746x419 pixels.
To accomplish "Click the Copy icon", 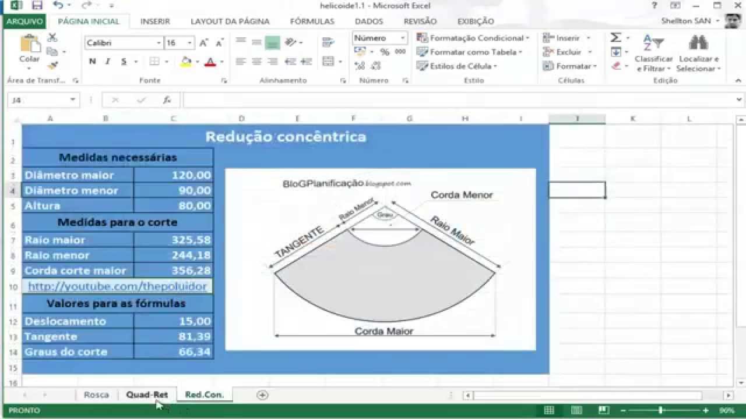I will (52, 52).
